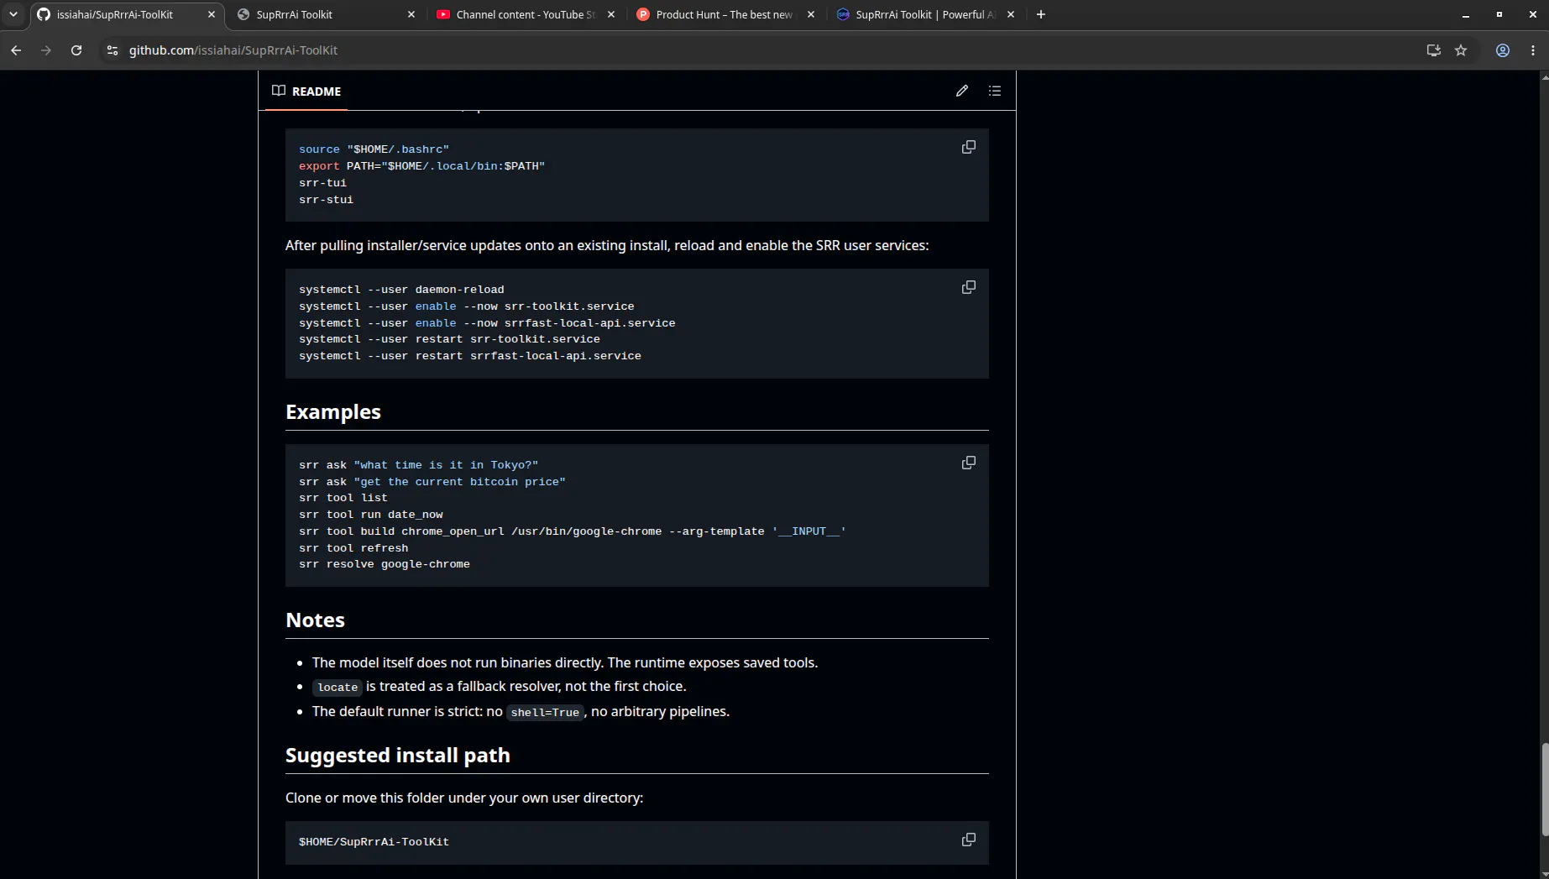Close the SupRrAi Toolkit tab
This screenshot has height=879, width=1549.
point(411,14)
